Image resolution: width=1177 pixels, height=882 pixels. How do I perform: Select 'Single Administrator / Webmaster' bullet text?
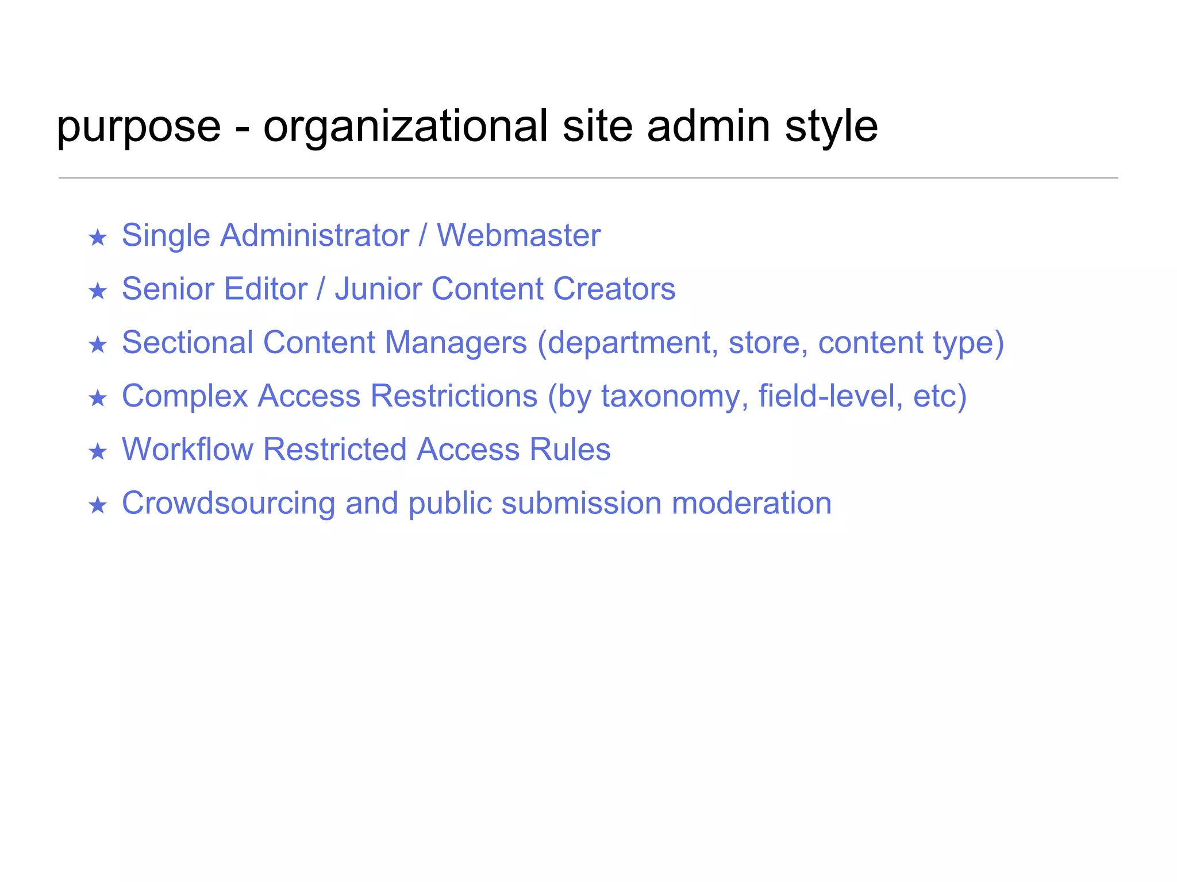pyautogui.click(x=361, y=235)
